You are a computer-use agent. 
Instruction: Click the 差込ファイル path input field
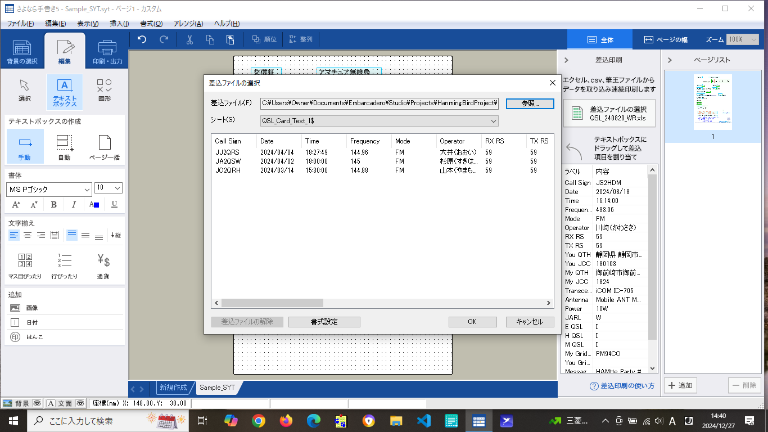coord(380,103)
